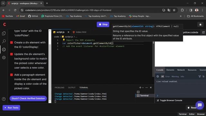Image resolution: width=206 pixels, height=116 pixels.
Task: Open terminal panel more actions ellipsis
Action: tap(147, 87)
